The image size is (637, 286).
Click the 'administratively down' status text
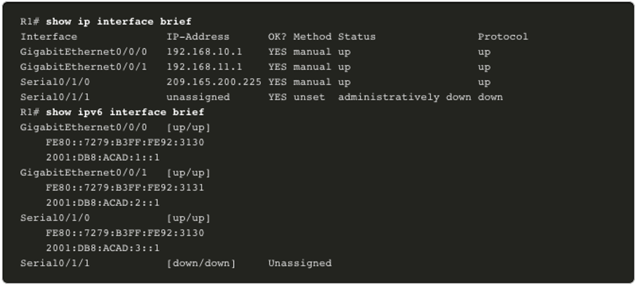coord(405,97)
